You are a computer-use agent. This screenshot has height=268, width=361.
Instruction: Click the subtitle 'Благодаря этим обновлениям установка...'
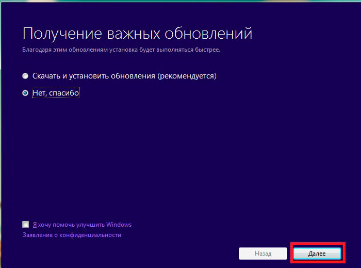[121, 50]
